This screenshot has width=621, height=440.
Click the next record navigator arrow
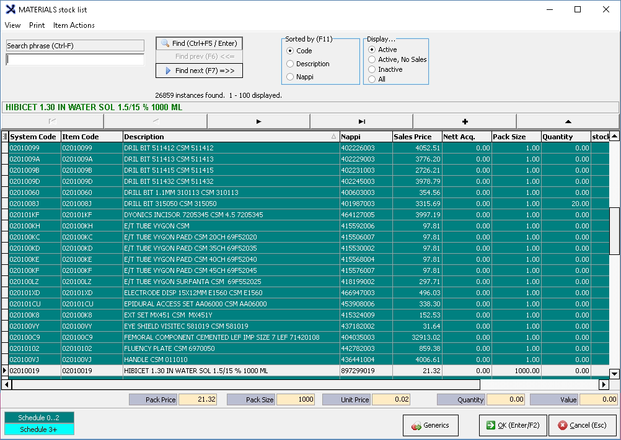(258, 121)
